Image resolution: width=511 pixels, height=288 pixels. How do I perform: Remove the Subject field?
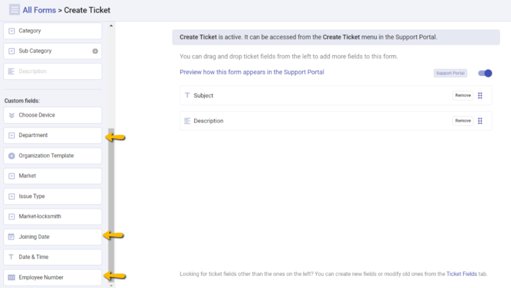pos(463,96)
